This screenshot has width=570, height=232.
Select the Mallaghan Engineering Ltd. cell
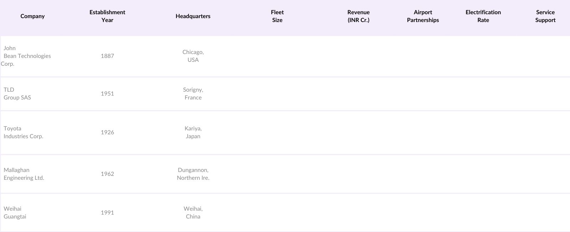(x=24, y=174)
